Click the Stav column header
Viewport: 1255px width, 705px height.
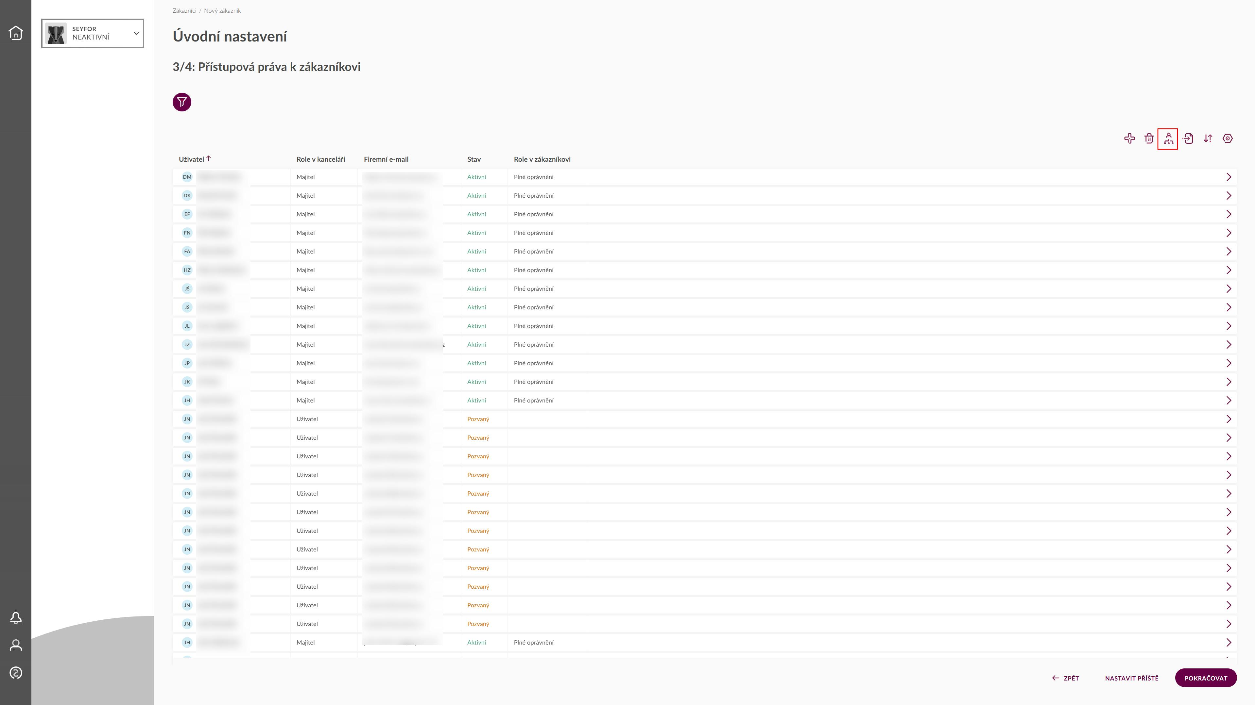coord(473,159)
